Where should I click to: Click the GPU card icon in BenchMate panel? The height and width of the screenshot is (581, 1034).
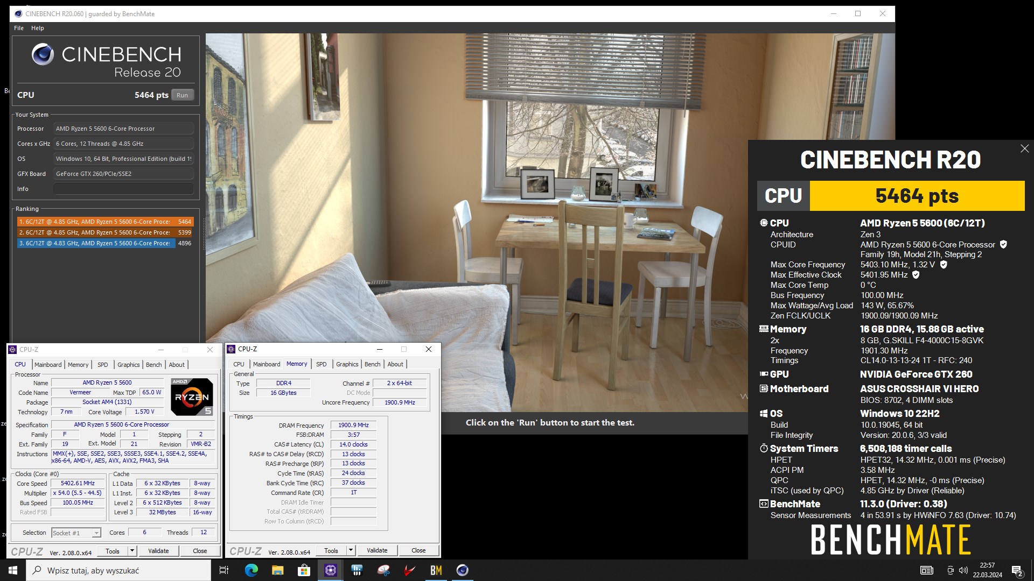764,374
